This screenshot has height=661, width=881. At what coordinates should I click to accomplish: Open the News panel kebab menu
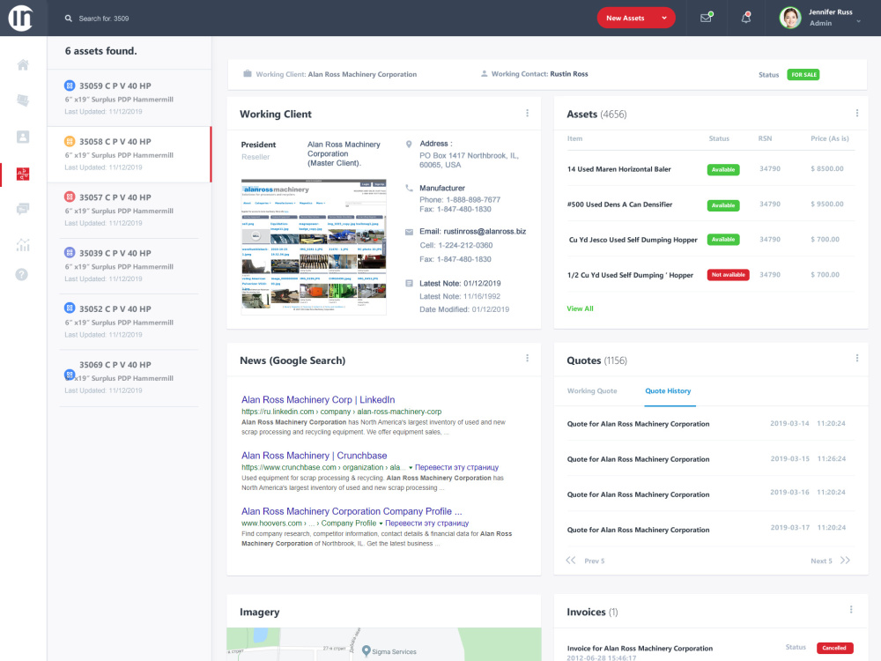point(527,358)
